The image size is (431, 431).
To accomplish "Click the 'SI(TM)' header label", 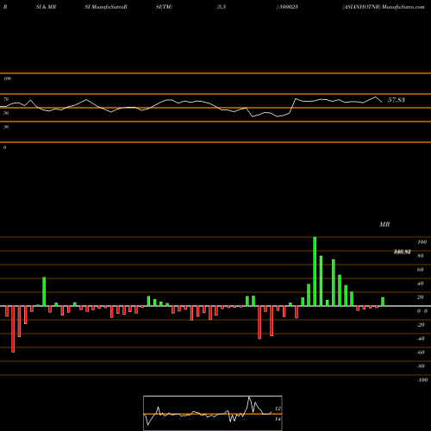I will pyautogui.click(x=164, y=7).
